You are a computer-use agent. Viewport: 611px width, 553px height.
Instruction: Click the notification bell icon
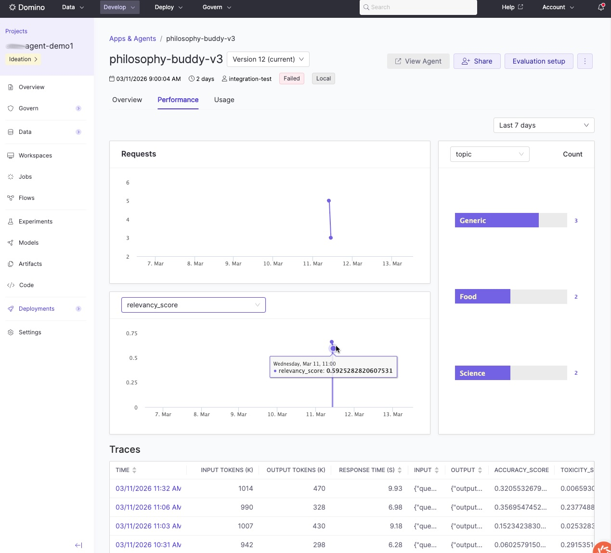(600, 7)
